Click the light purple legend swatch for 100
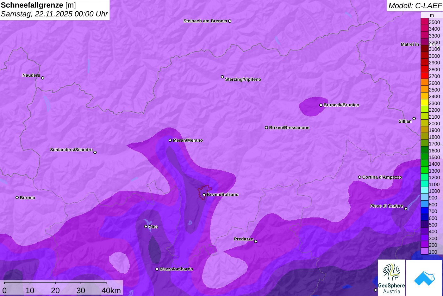This screenshot has height=296, width=443. click(x=424, y=252)
